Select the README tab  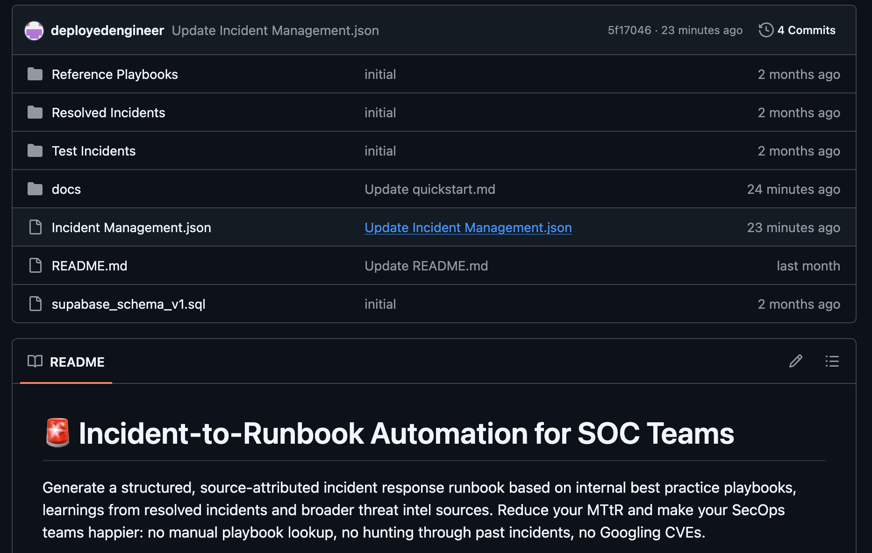[x=66, y=362]
